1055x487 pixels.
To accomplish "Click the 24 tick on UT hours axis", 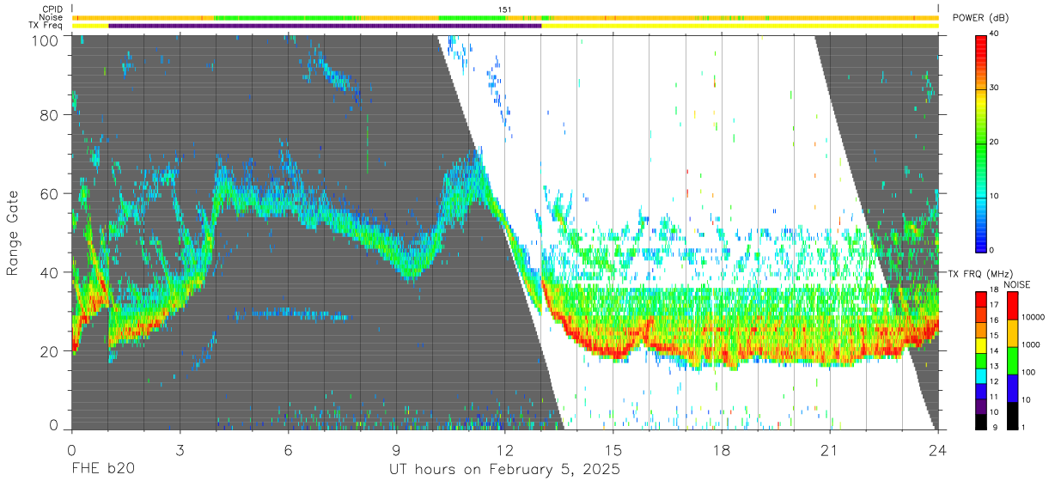I will (x=938, y=450).
